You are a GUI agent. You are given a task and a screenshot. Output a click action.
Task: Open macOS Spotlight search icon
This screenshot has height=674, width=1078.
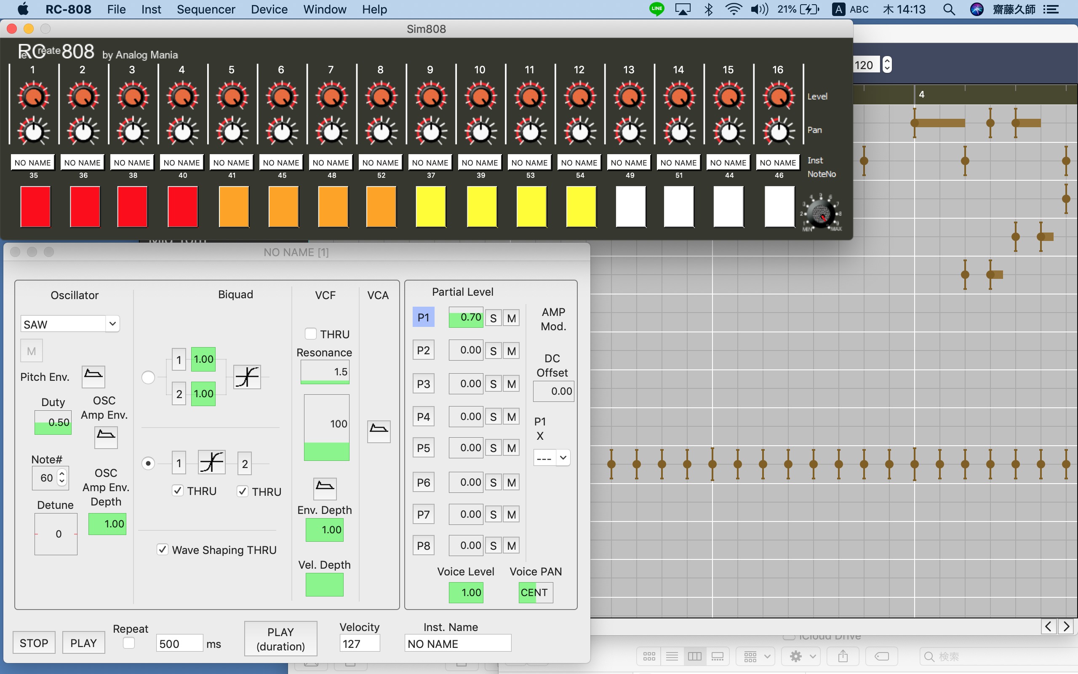click(x=949, y=9)
